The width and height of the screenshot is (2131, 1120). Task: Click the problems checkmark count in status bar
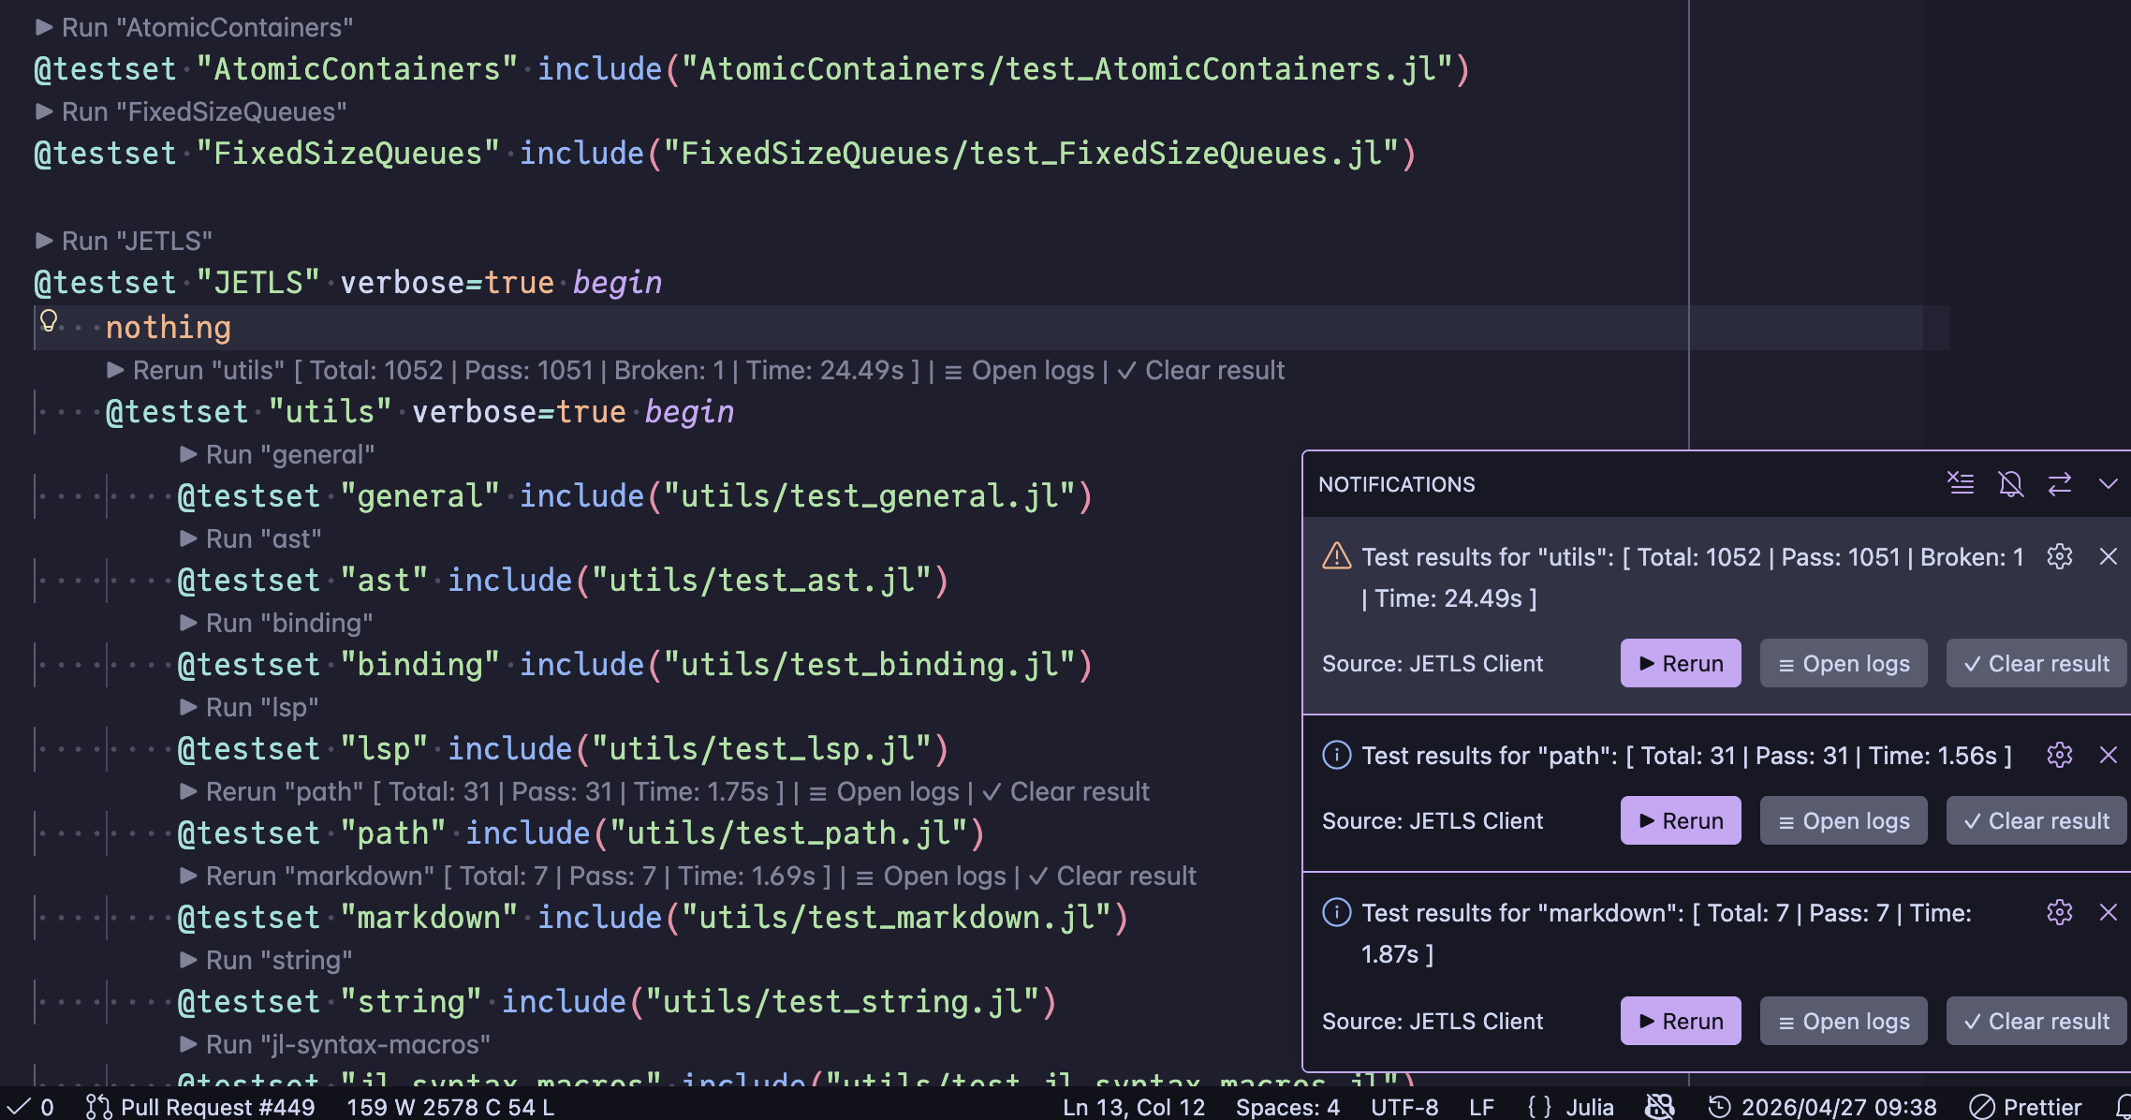(x=30, y=1107)
